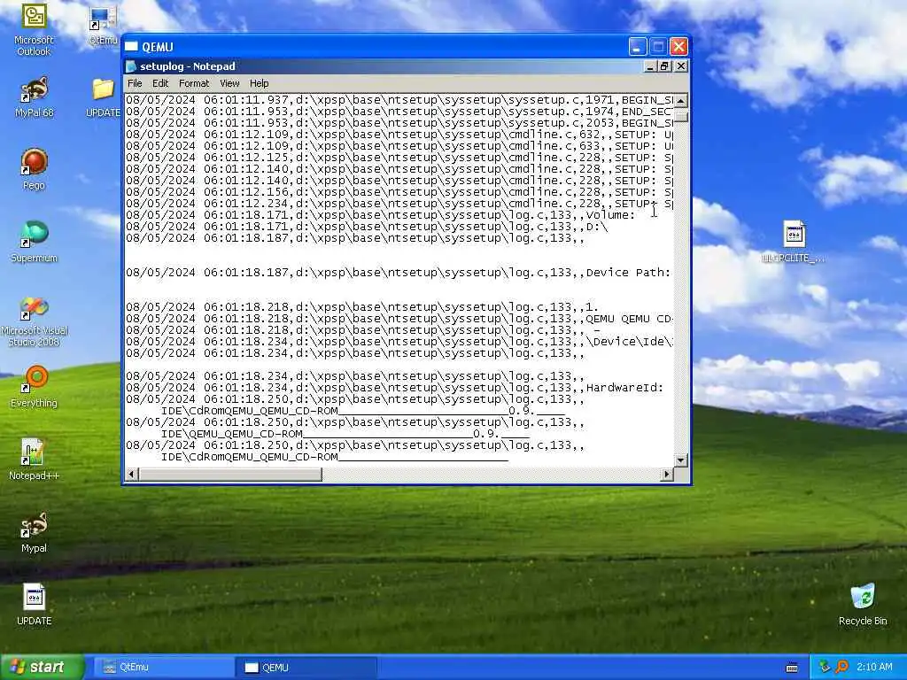907x680 pixels.
Task: Select the Everything search desktop icon
Action: 35,386
